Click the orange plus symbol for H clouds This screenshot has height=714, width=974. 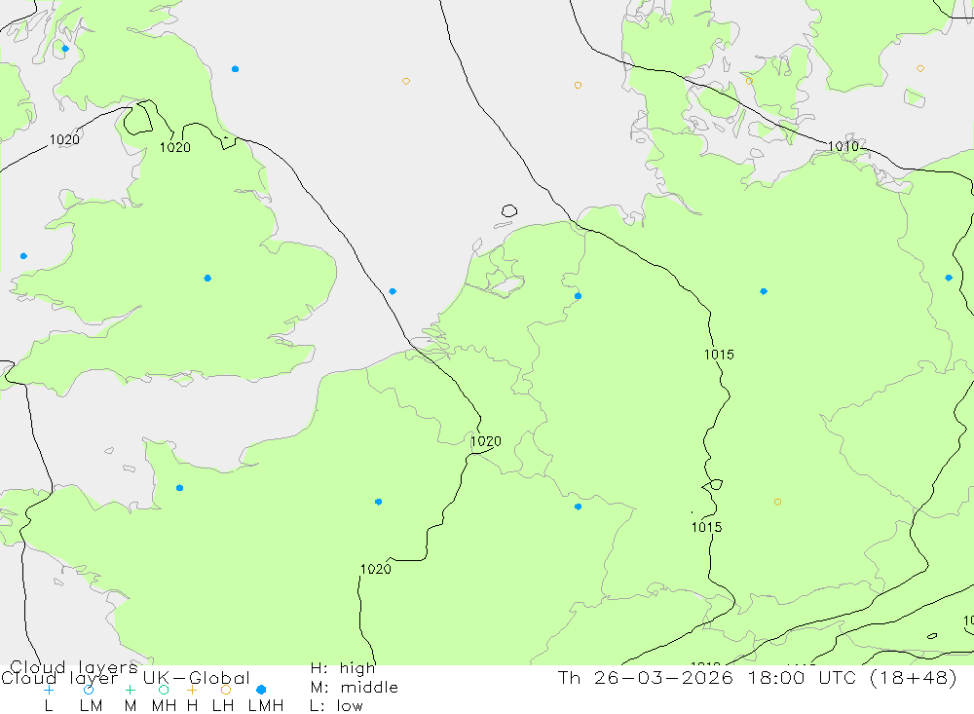(x=192, y=690)
